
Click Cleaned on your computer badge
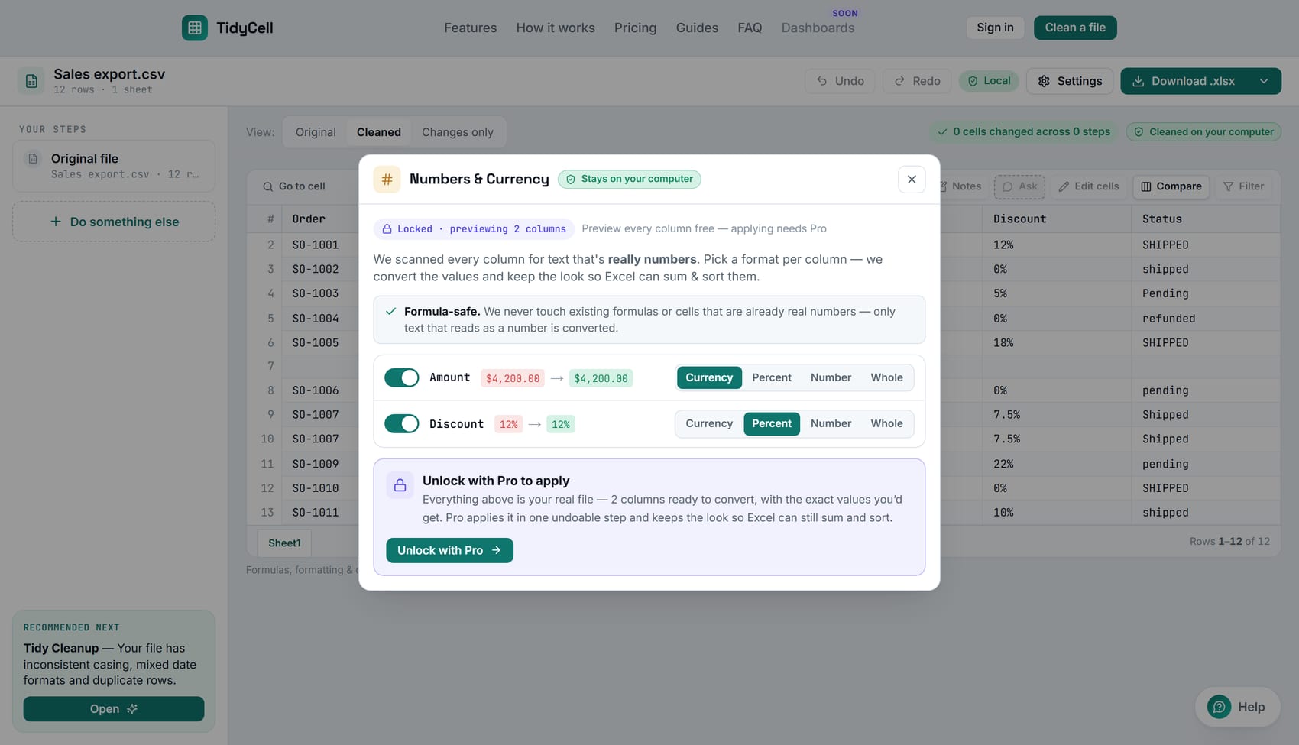tap(1203, 132)
